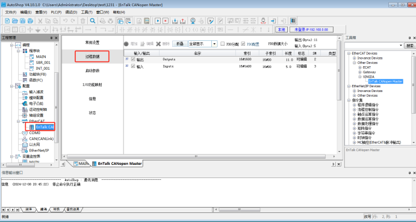Image resolution: width=416 pixels, height=222 pixels.
Task: Click the Open folder toolbar icon
Action: pos(15,20)
